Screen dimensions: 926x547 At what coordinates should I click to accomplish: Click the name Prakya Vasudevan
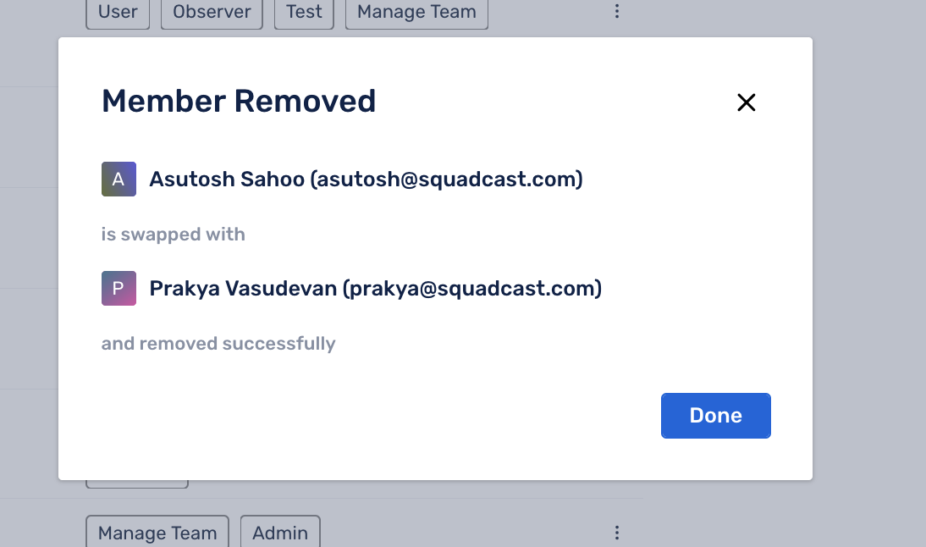(x=243, y=289)
